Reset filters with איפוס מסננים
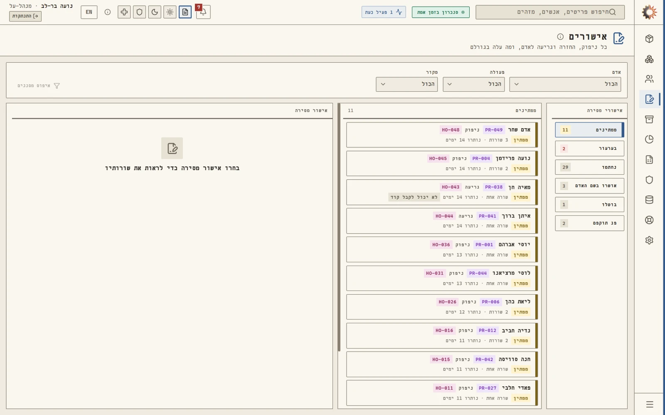Image resolution: width=665 pixels, height=415 pixels. click(x=39, y=86)
